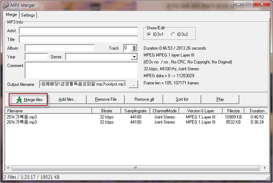Screen dimensions: 273x183
Task: Click the green Merge files icon
Action: (x=19, y=99)
